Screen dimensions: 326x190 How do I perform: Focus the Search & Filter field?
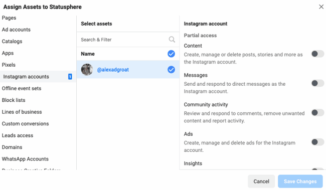click(128, 40)
